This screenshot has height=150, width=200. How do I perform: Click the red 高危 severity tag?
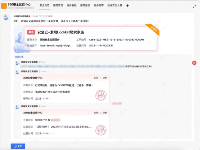coord(31,32)
